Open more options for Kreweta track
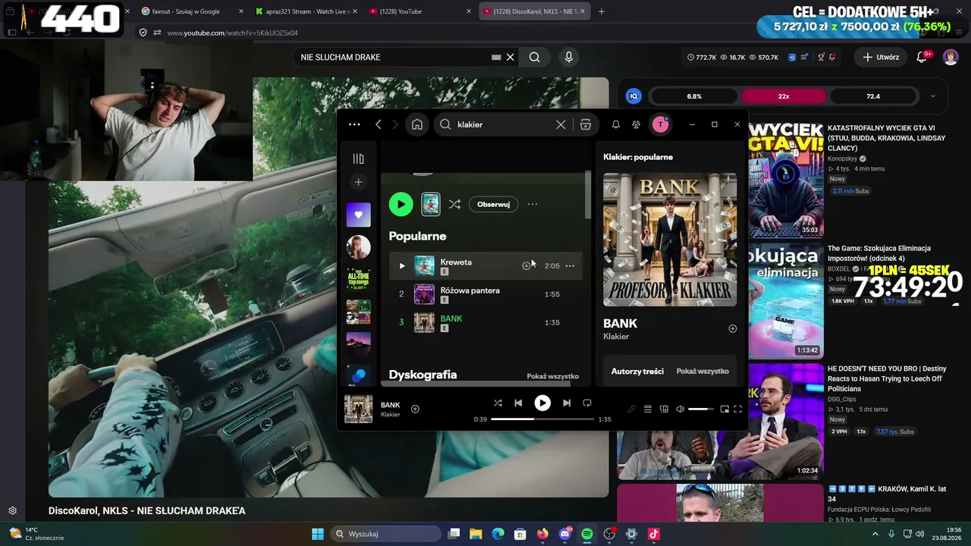 570,266
